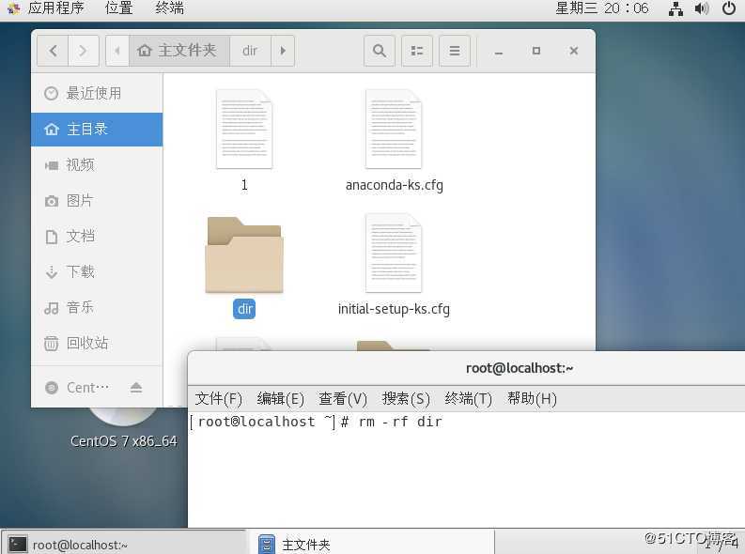The width and height of the screenshot is (745, 554).
Task: Close the file manager window
Action: tap(573, 51)
